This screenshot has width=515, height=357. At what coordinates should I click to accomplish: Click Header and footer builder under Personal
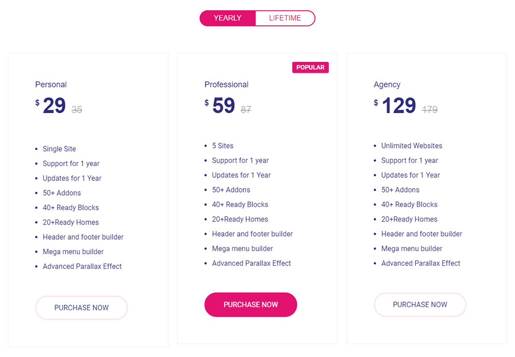pyautogui.click(x=83, y=237)
